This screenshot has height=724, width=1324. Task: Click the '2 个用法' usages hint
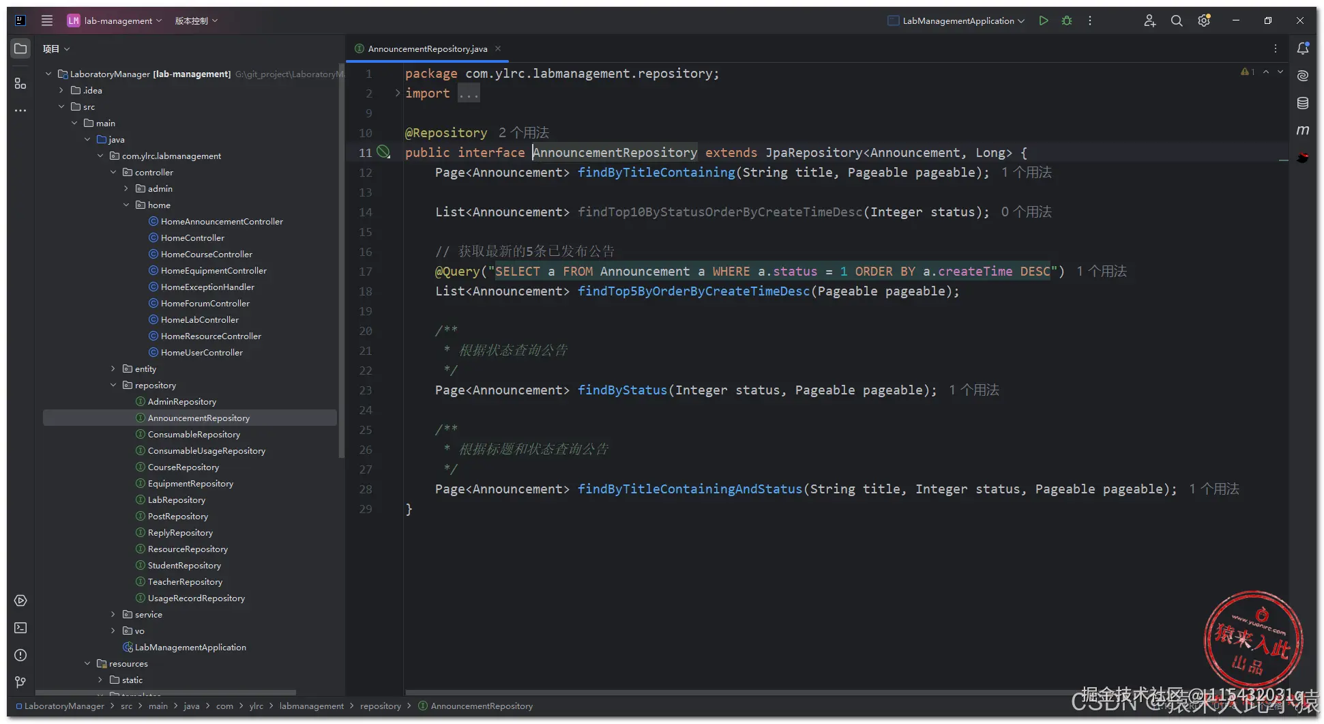(x=523, y=132)
